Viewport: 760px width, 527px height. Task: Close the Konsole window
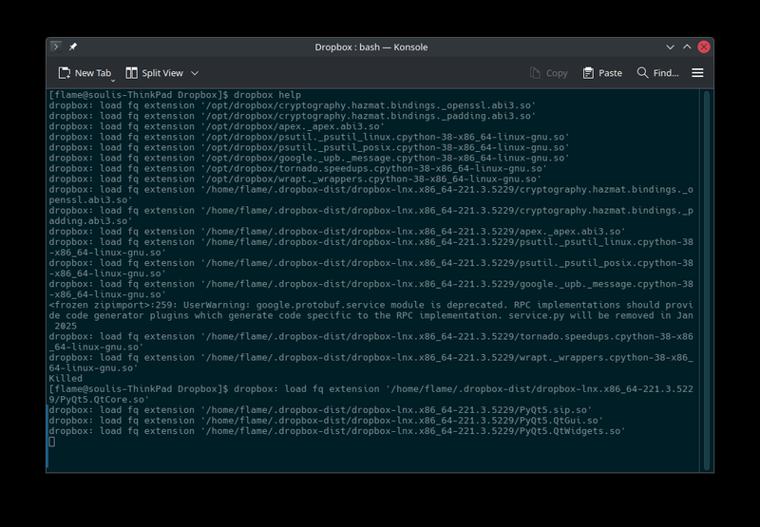click(x=704, y=47)
